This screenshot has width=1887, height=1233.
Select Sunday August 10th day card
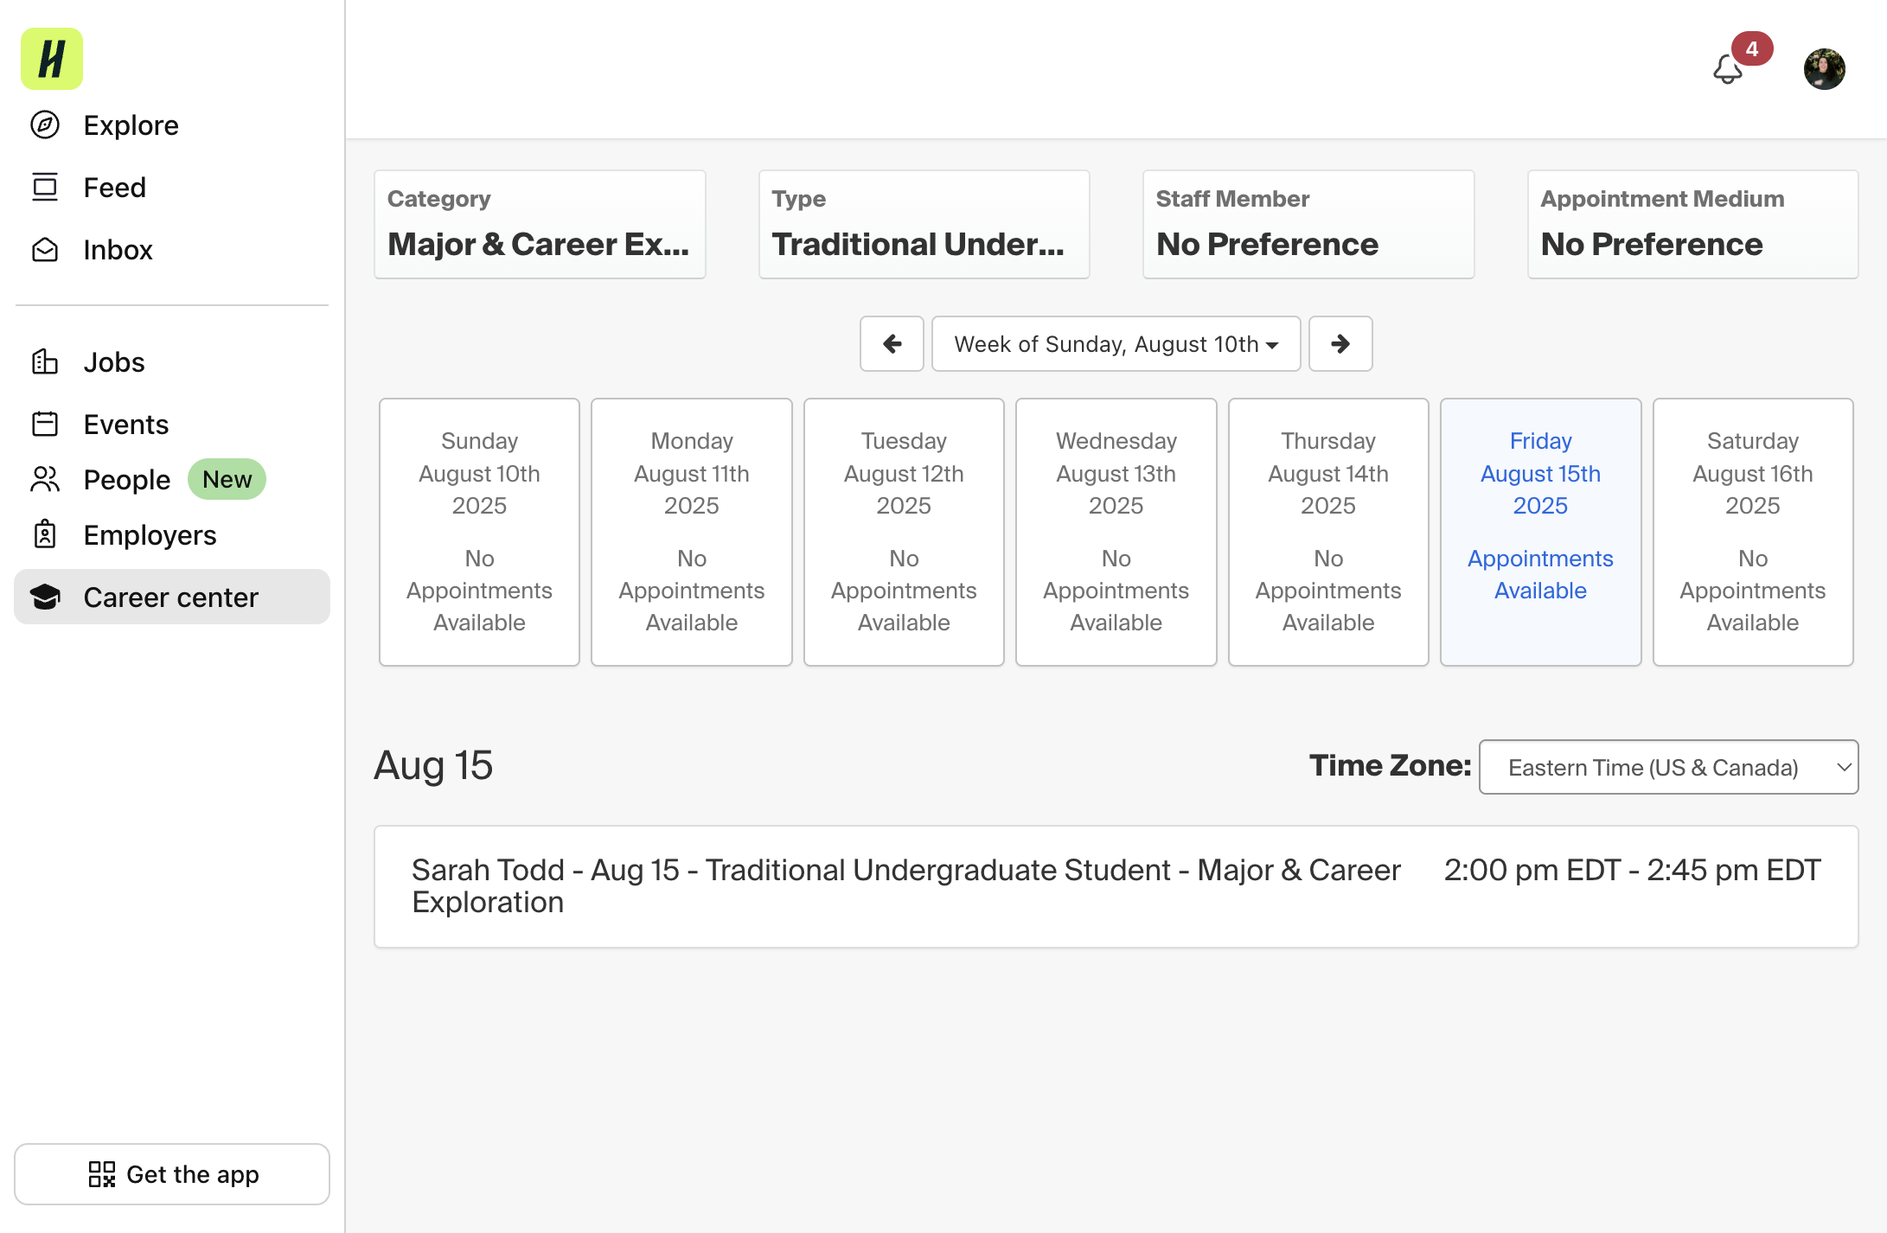479,532
